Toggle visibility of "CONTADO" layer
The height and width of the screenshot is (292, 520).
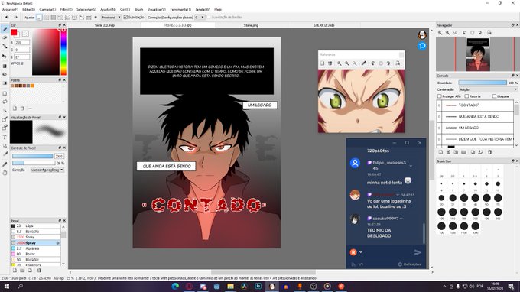pos(440,105)
